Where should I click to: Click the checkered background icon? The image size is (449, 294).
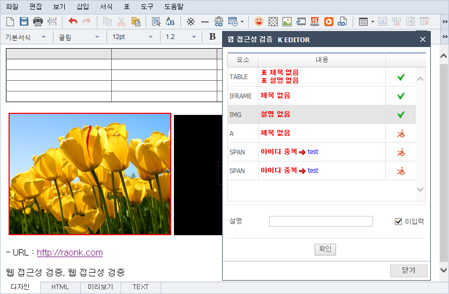tap(273, 21)
